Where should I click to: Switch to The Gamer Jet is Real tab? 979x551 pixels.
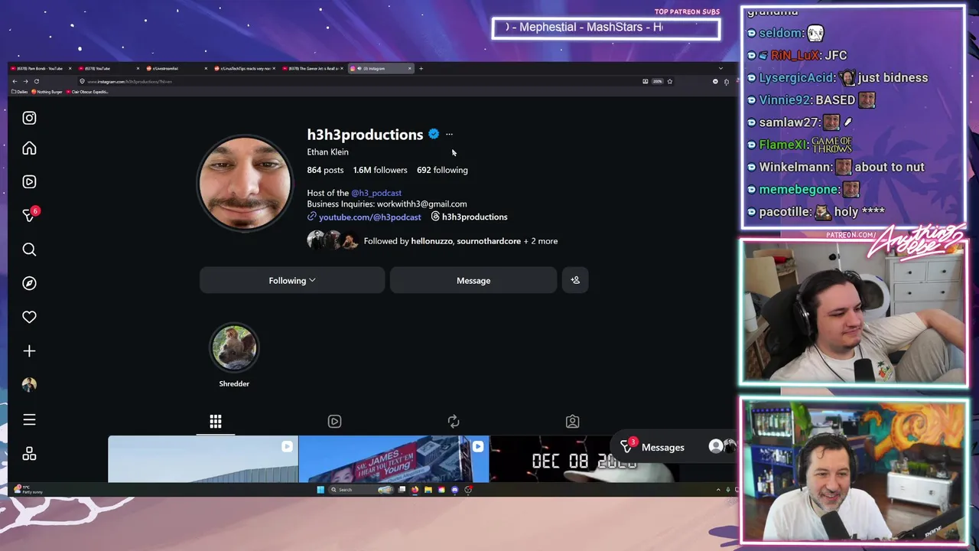click(x=311, y=68)
